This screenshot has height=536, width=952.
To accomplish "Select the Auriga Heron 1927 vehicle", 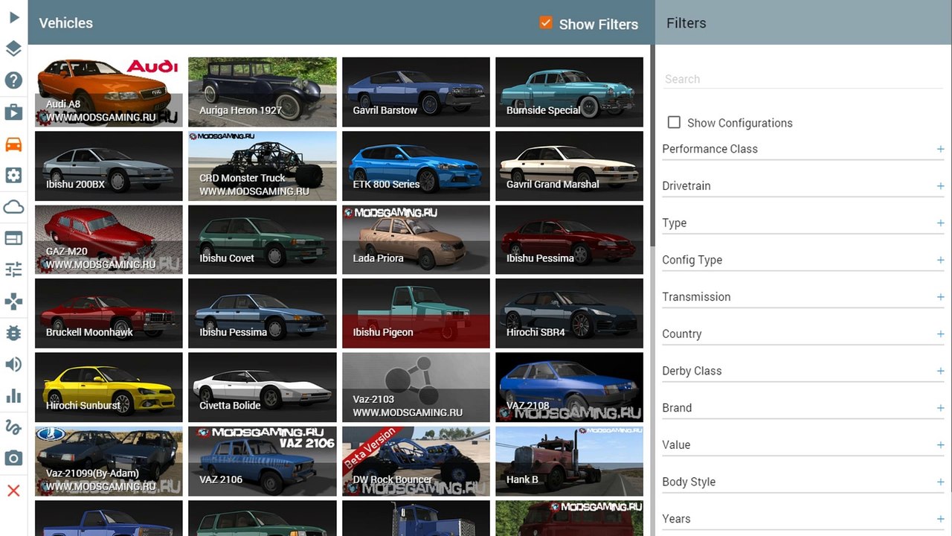I will [263, 92].
